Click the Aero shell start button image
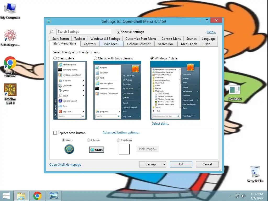 [x=69, y=149]
